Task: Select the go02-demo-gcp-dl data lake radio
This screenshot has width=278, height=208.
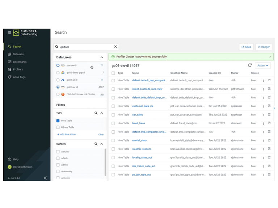Action: 58,73
